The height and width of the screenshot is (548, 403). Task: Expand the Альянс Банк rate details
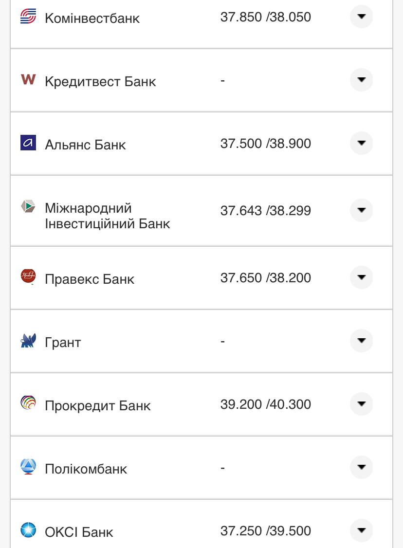coord(361,143)
